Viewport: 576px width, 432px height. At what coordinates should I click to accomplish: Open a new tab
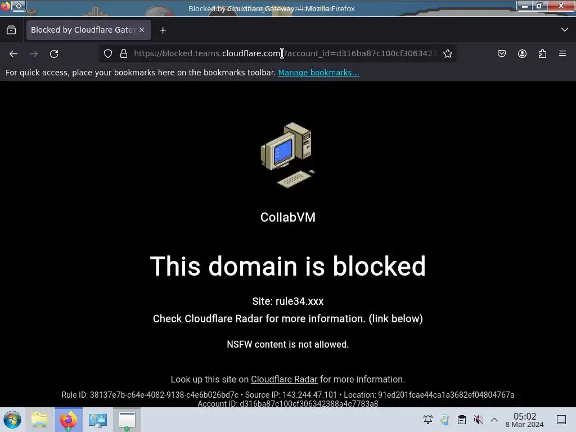pyautogui.click(x=163, y=30)
